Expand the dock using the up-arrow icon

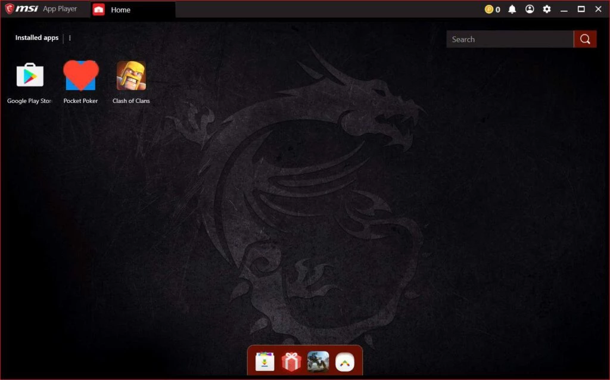pos(345,362)
